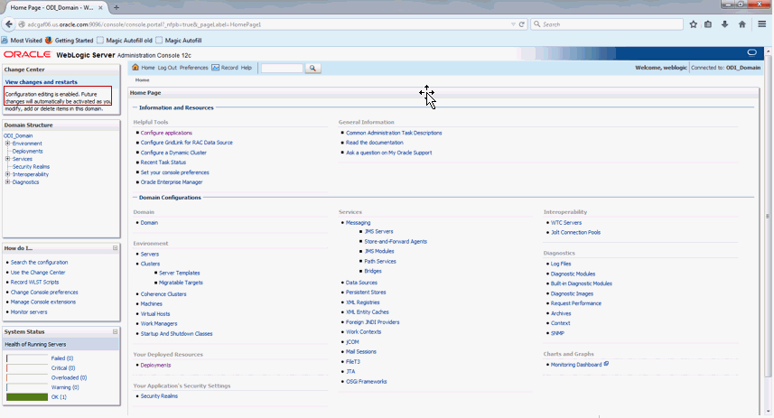The height and width of the screenshot is (418, 774).
Task: Click the browser Search box
Action: pyautogui.click(x=607, y=24)
